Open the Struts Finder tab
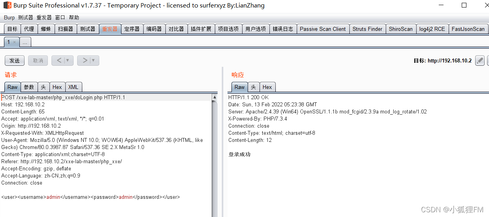 click(368, 29)
